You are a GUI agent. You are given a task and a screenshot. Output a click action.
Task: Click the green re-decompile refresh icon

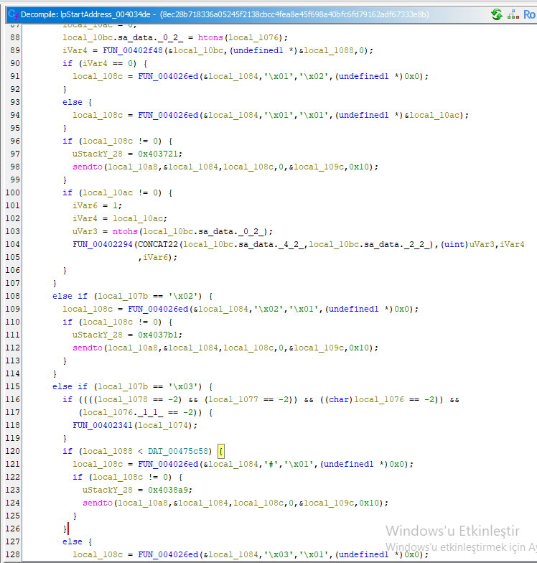(496, 14)
